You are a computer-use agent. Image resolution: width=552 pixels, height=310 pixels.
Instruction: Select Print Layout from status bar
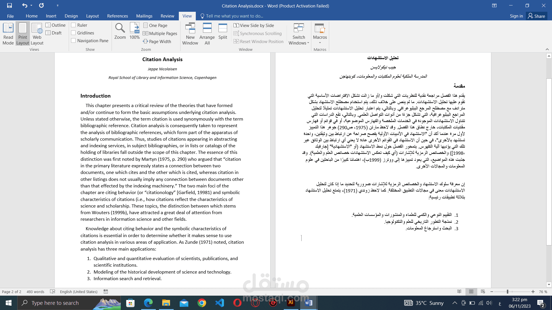(471, 292)
